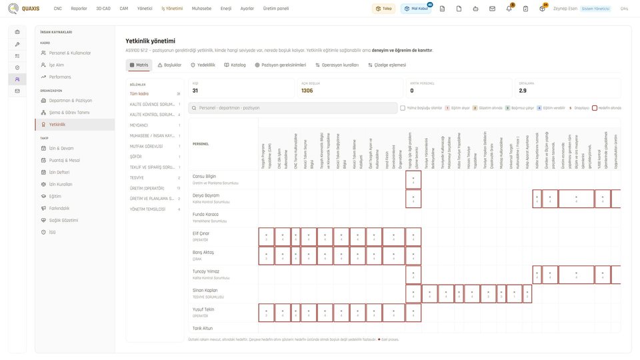Click the Performans trend arrow icon

(x=44, y=77)
